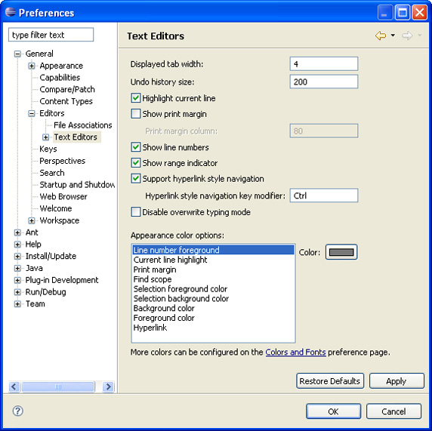Open the Colors and Fonts link
The width and height of the screenshot is (432, 431).
[295, 352]
